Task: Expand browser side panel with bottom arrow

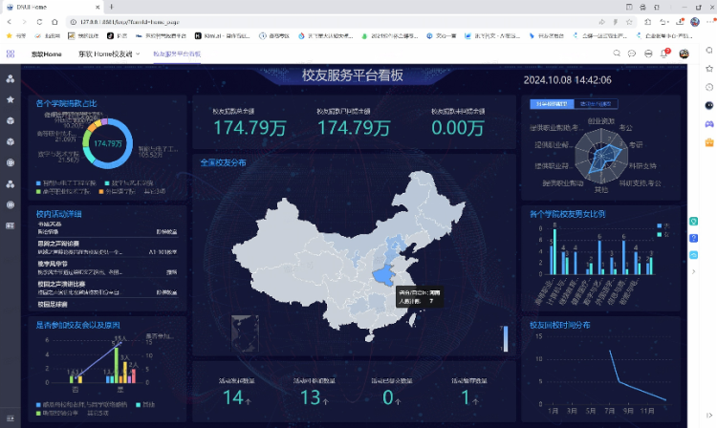Action: pos(709,416)
